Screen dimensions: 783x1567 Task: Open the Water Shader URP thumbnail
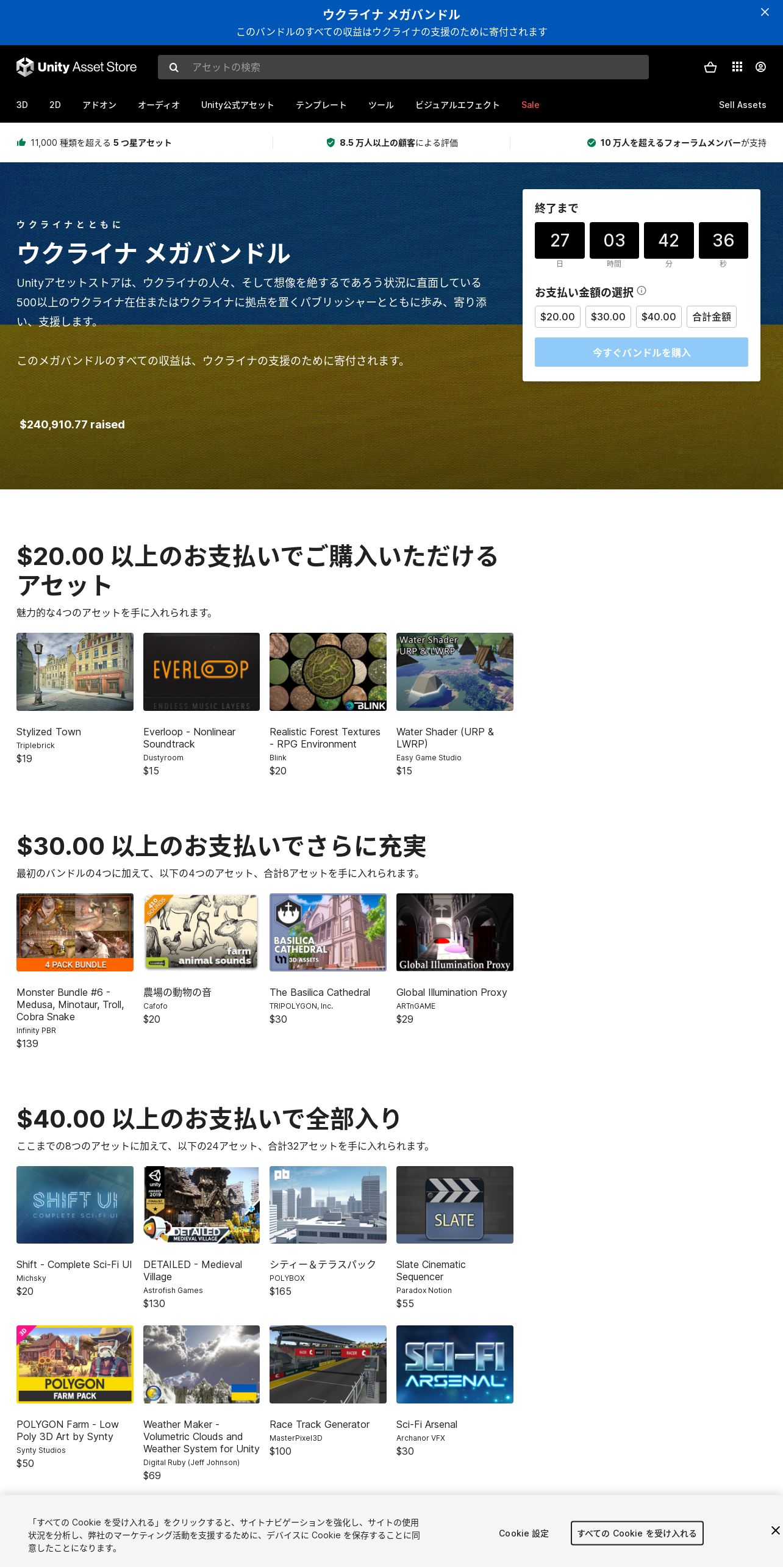coord(455,672)
